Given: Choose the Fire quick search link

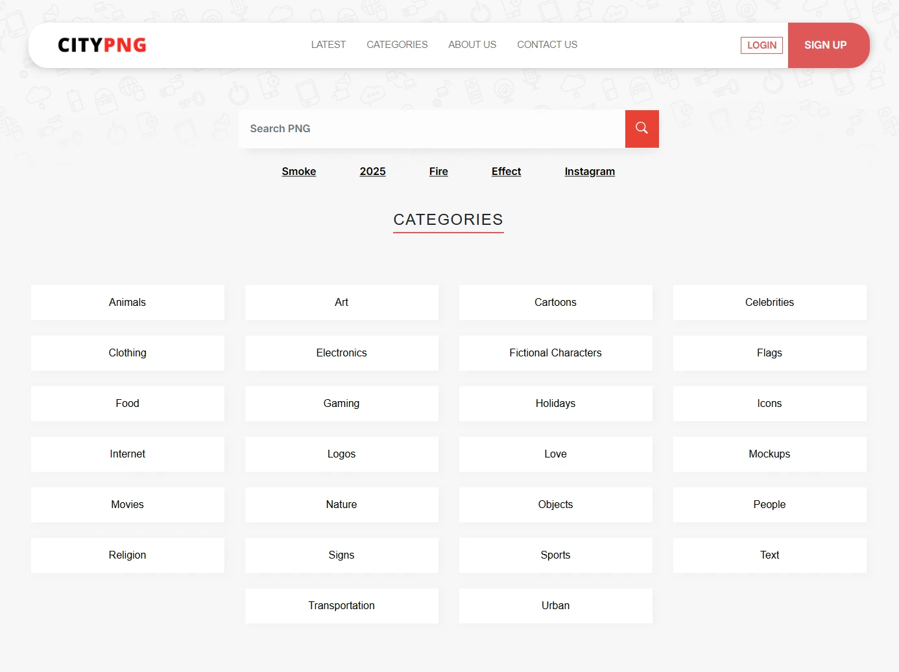Looking at the screenshot, I should [438, 171].
